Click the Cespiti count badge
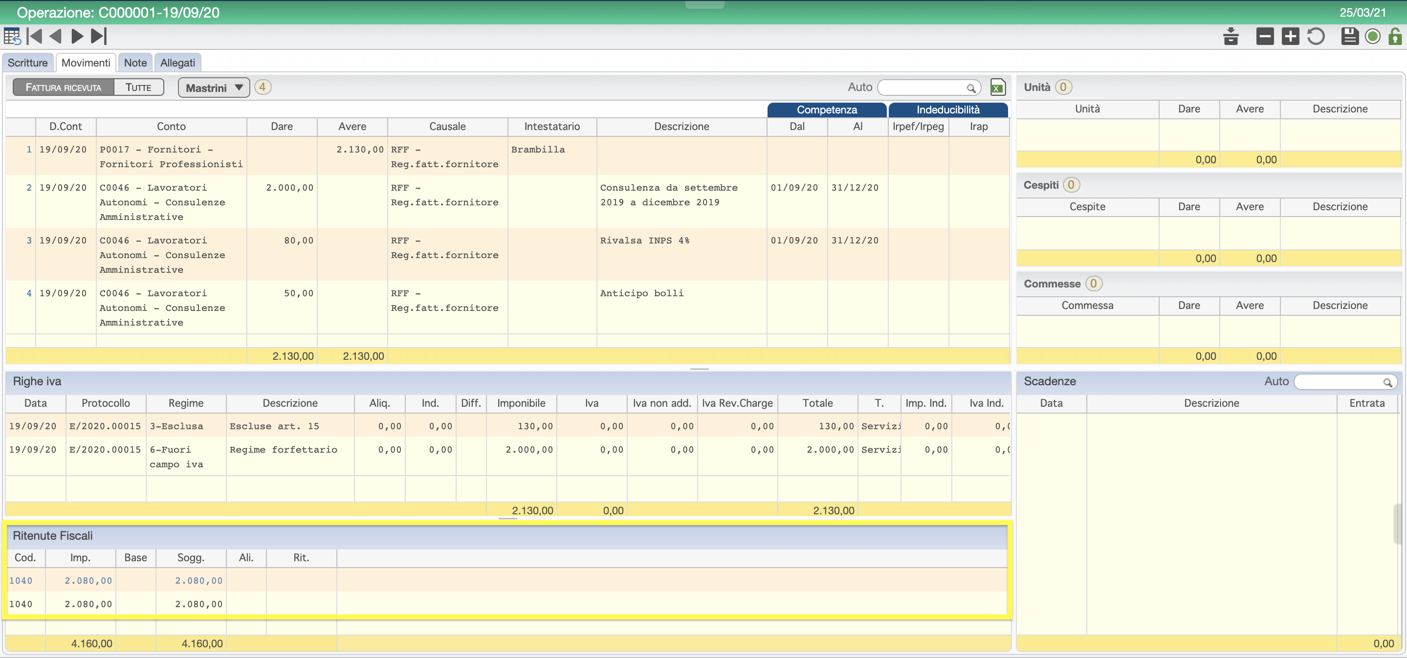The image size is (1407, 658). coord(1071,185)
